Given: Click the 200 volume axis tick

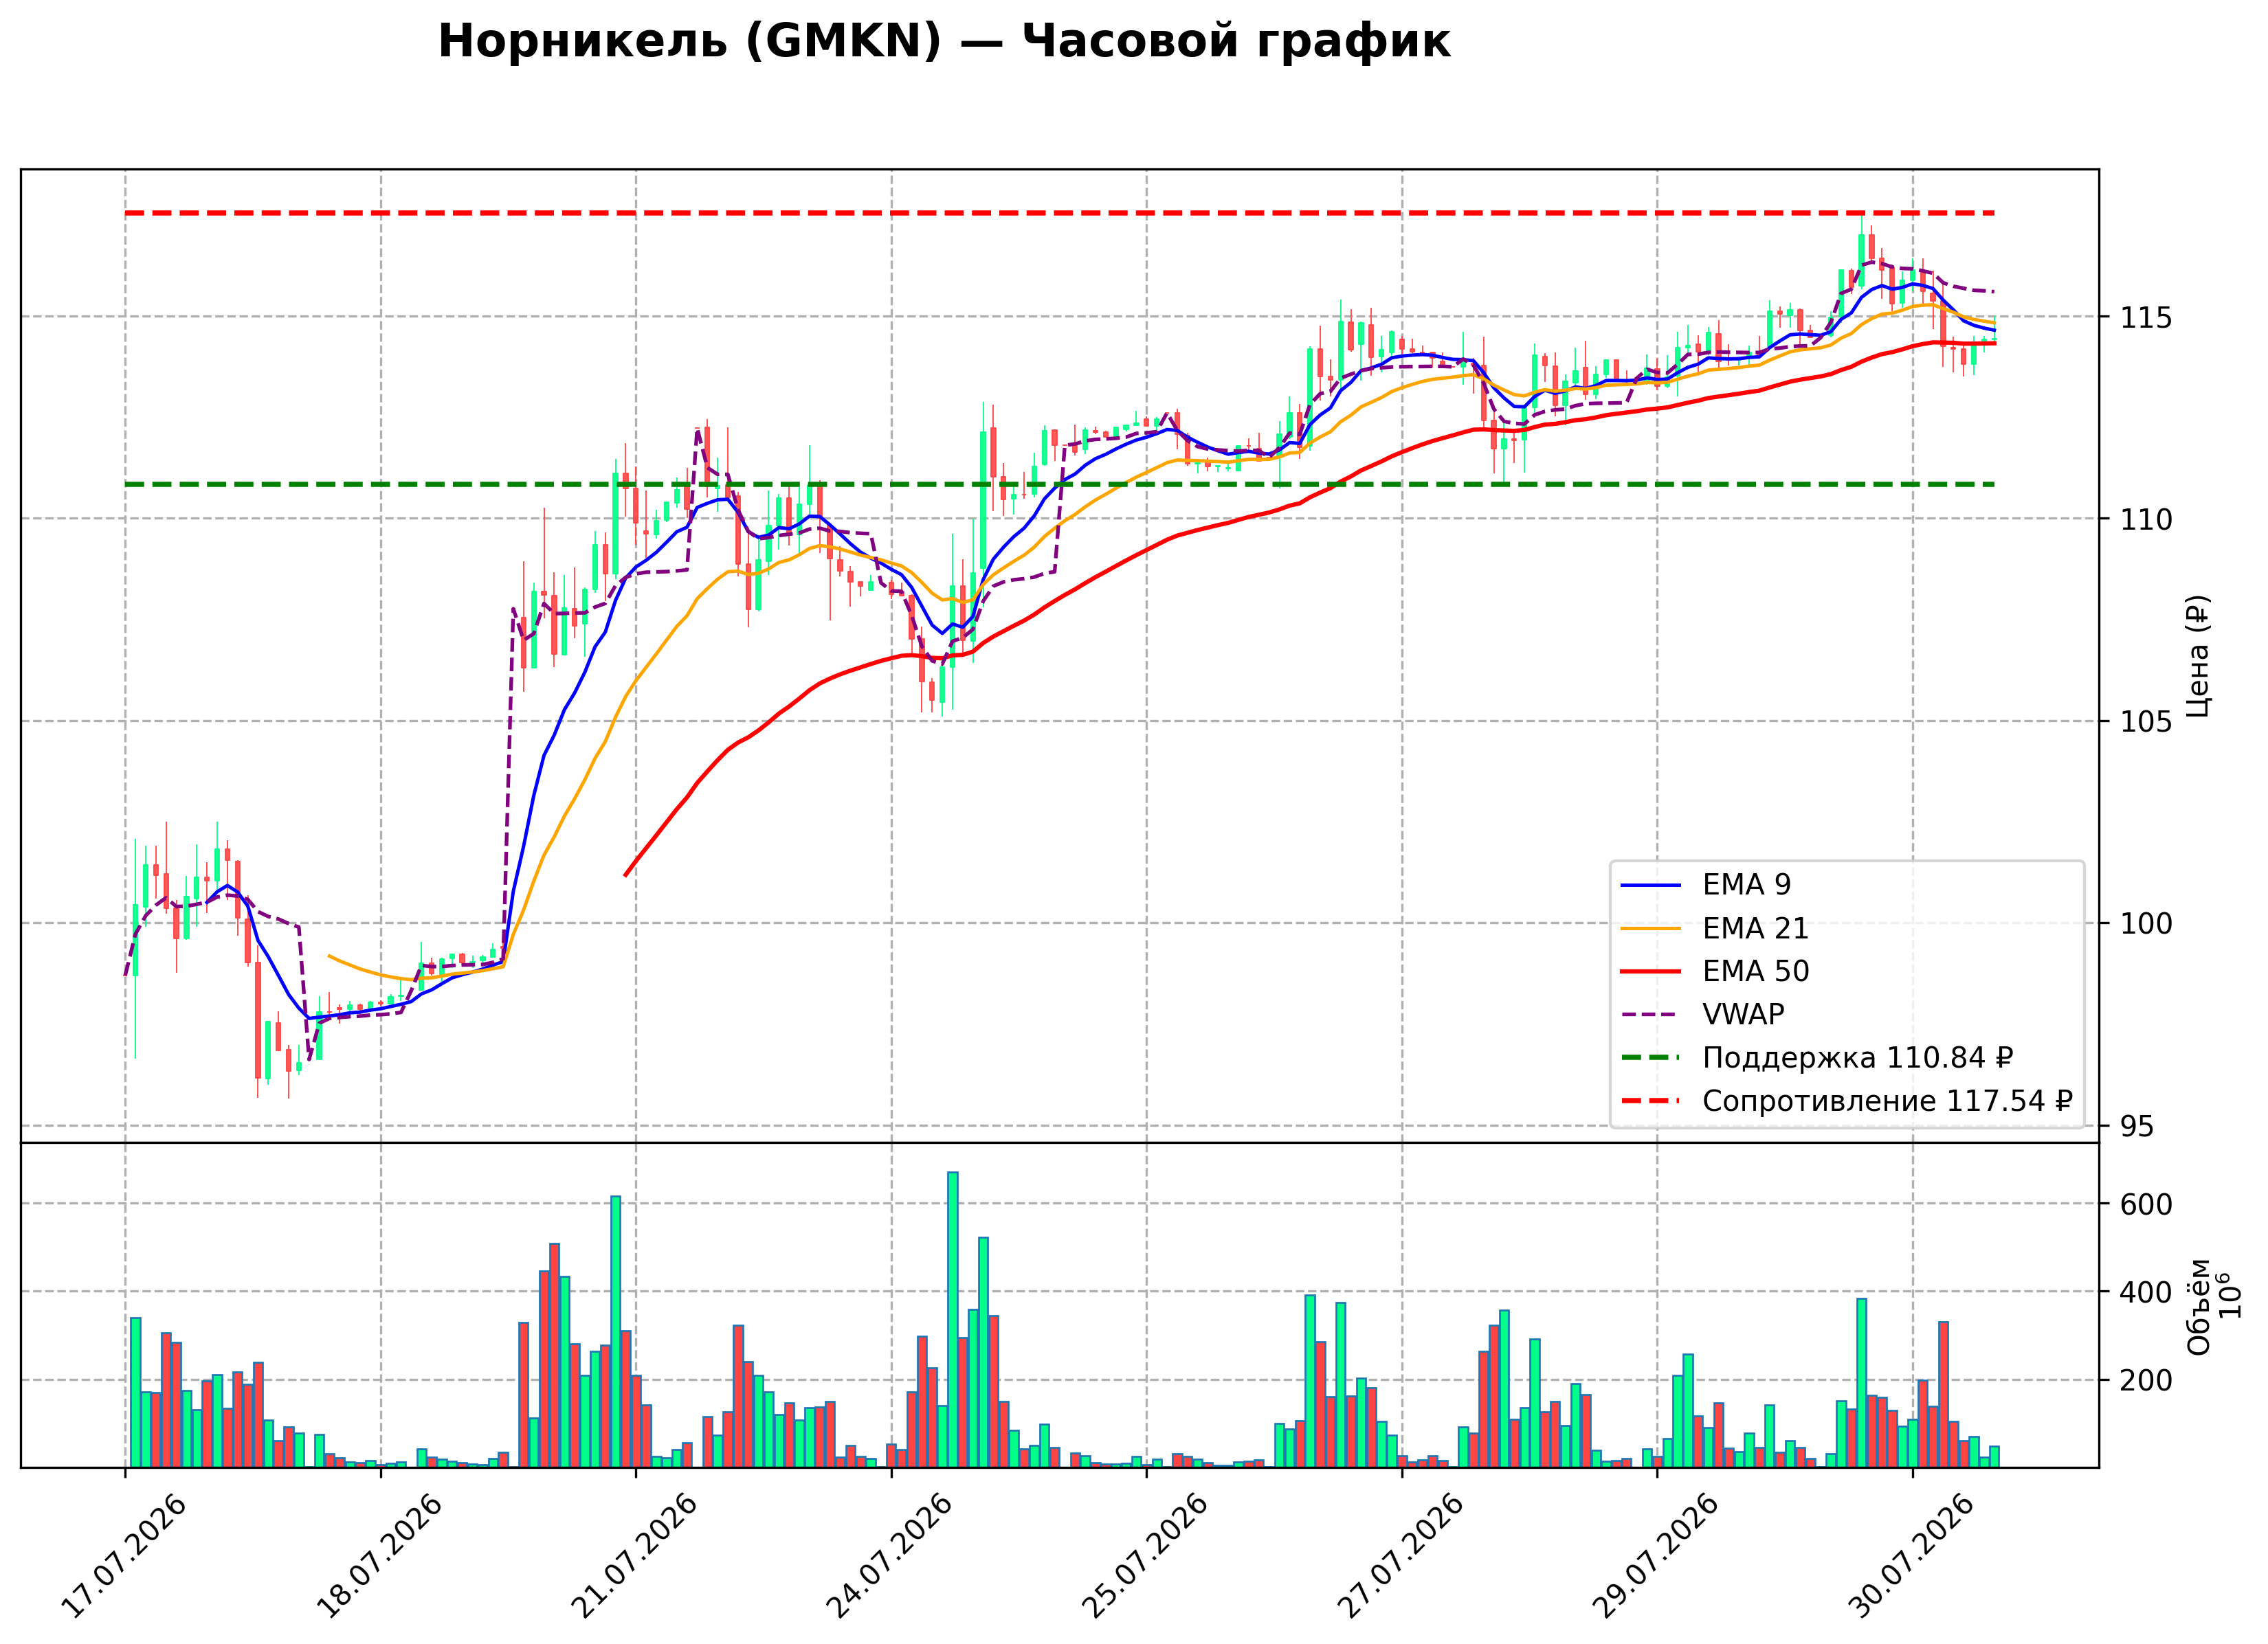Looking at the screenshot, I should pyautogui.click(x=2147, y=1380).
